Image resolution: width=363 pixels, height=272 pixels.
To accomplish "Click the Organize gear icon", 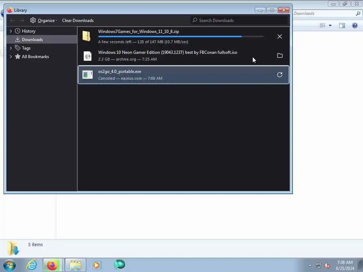I will point(33,20).
